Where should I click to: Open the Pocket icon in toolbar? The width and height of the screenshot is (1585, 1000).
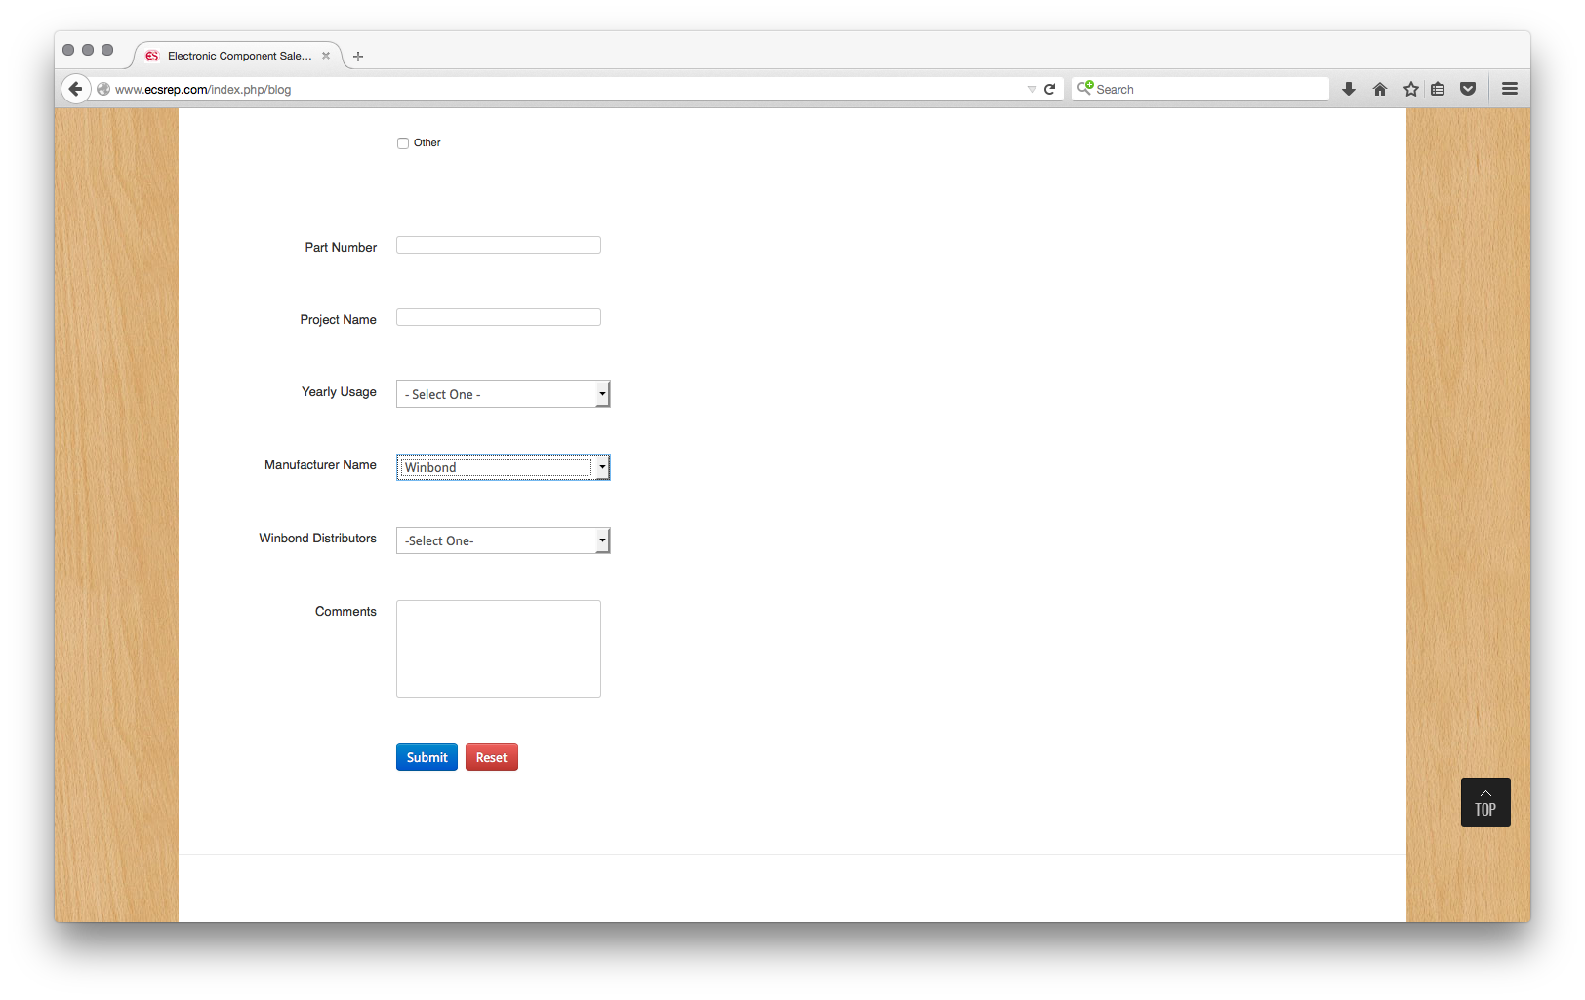pos(1468,89)
